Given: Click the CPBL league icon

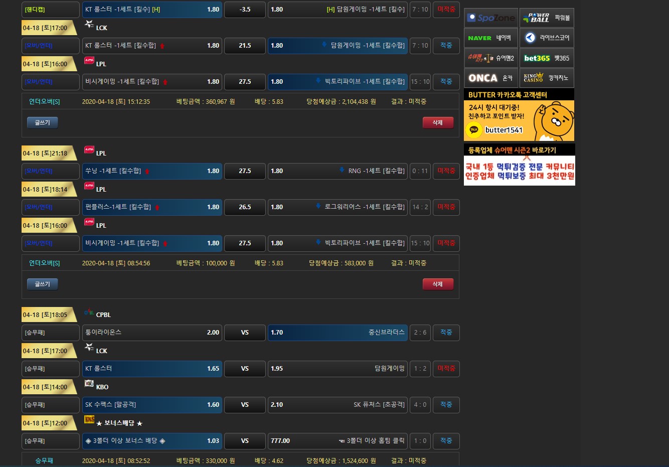Looking at the screenshot, I should coord(89,312).
